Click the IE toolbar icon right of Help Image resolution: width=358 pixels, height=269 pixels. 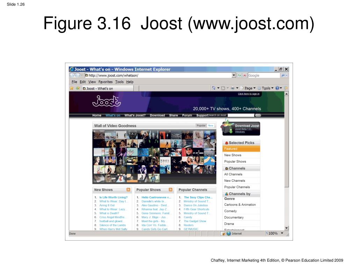(x=286, y=88)
